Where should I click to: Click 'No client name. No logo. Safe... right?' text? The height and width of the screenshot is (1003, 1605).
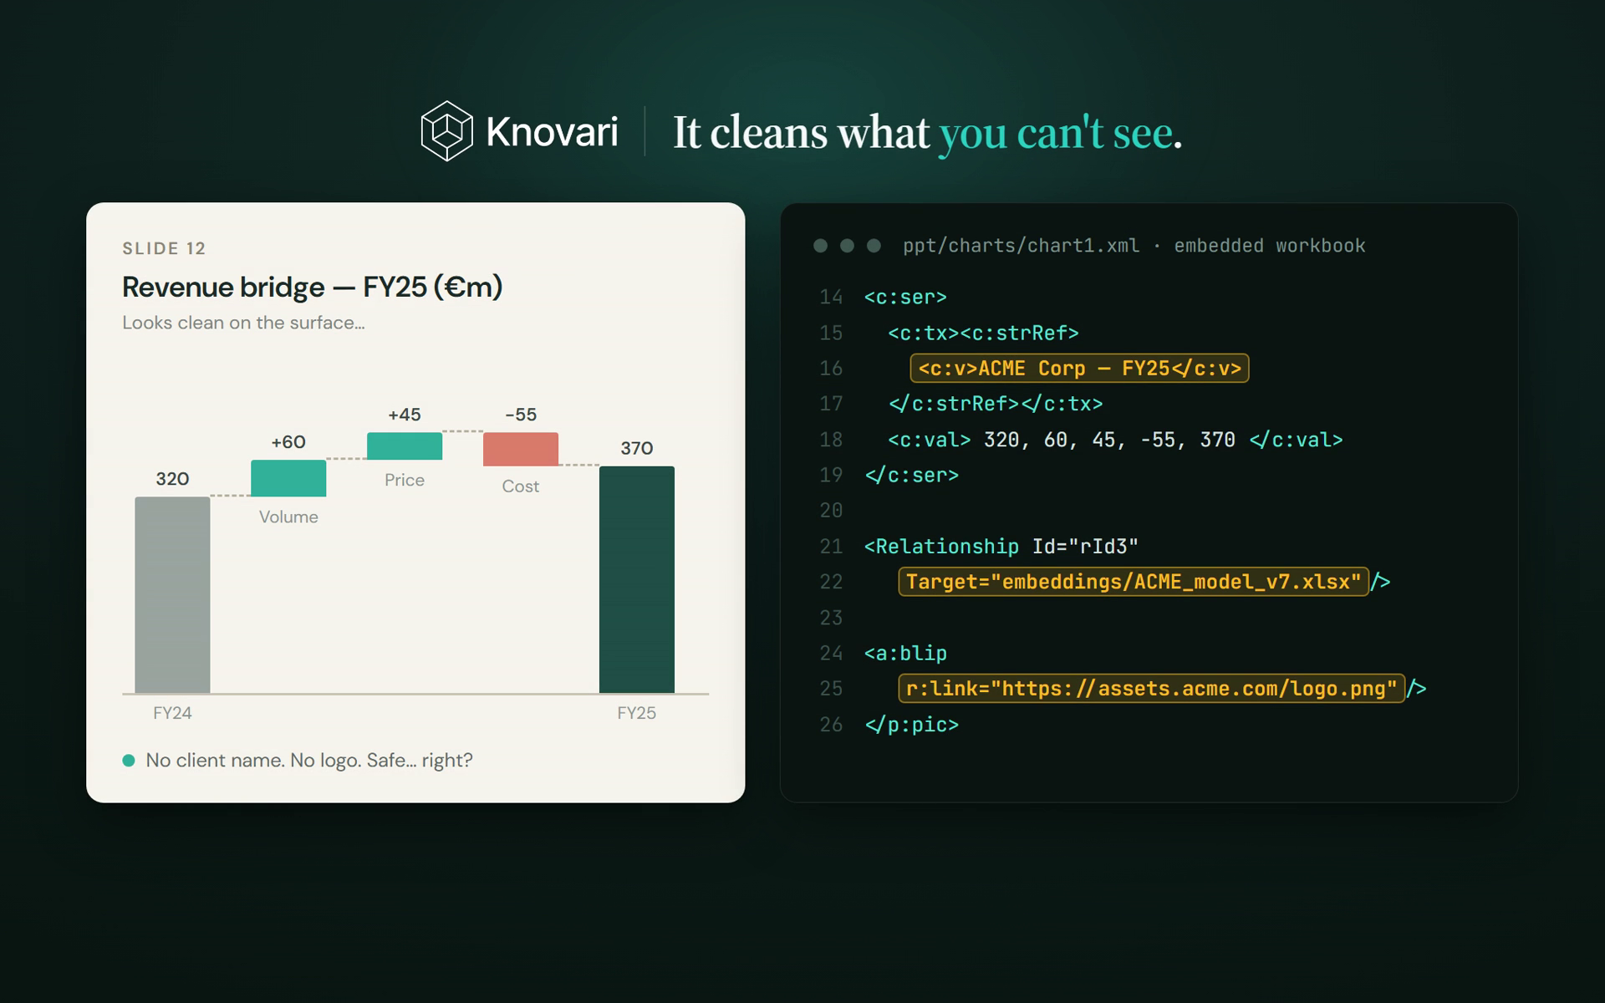[x=309, y=761]
